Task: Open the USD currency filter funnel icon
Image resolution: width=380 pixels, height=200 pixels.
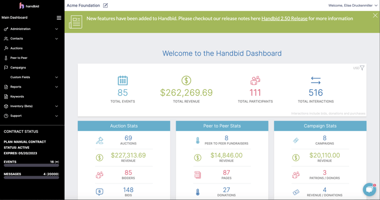Action: pyautogui.click(x=362, y=68)
